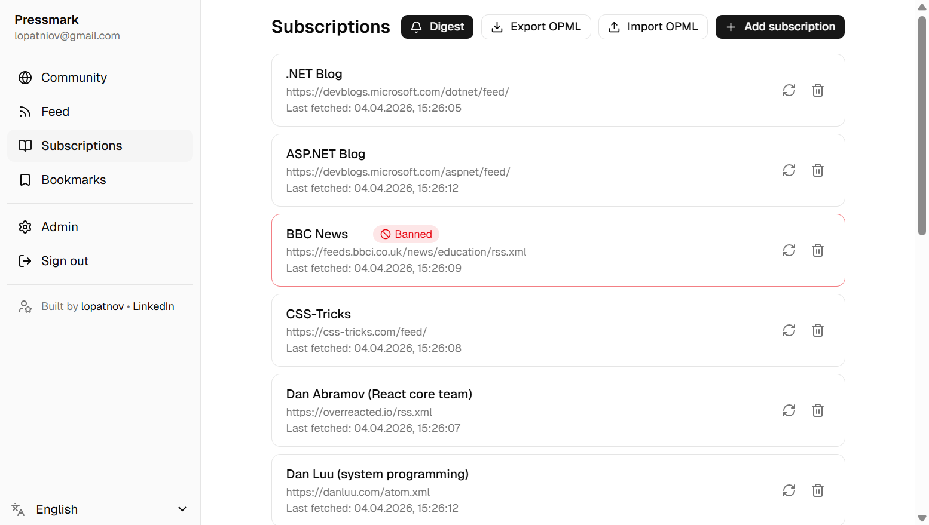Image resolution: width=929 pixels, height=525 pixels.
Task: Delete the BBC News subscription
Action: coord(818,250)
